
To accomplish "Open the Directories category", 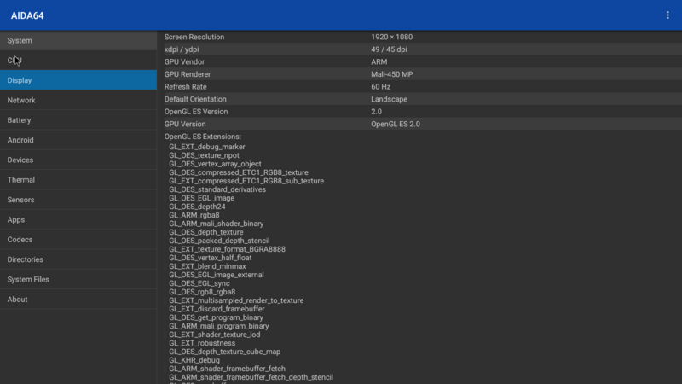I will (78, 259).
